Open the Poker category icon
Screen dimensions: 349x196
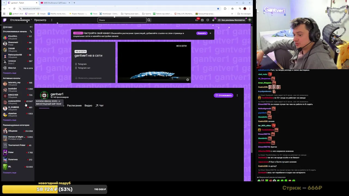coord(5,152)
